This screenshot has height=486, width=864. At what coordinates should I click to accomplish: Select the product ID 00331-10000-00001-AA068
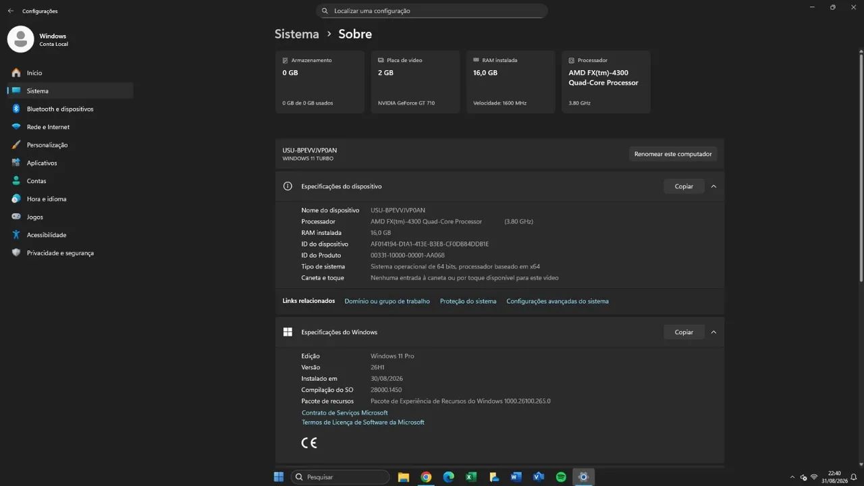click(408, 255)
